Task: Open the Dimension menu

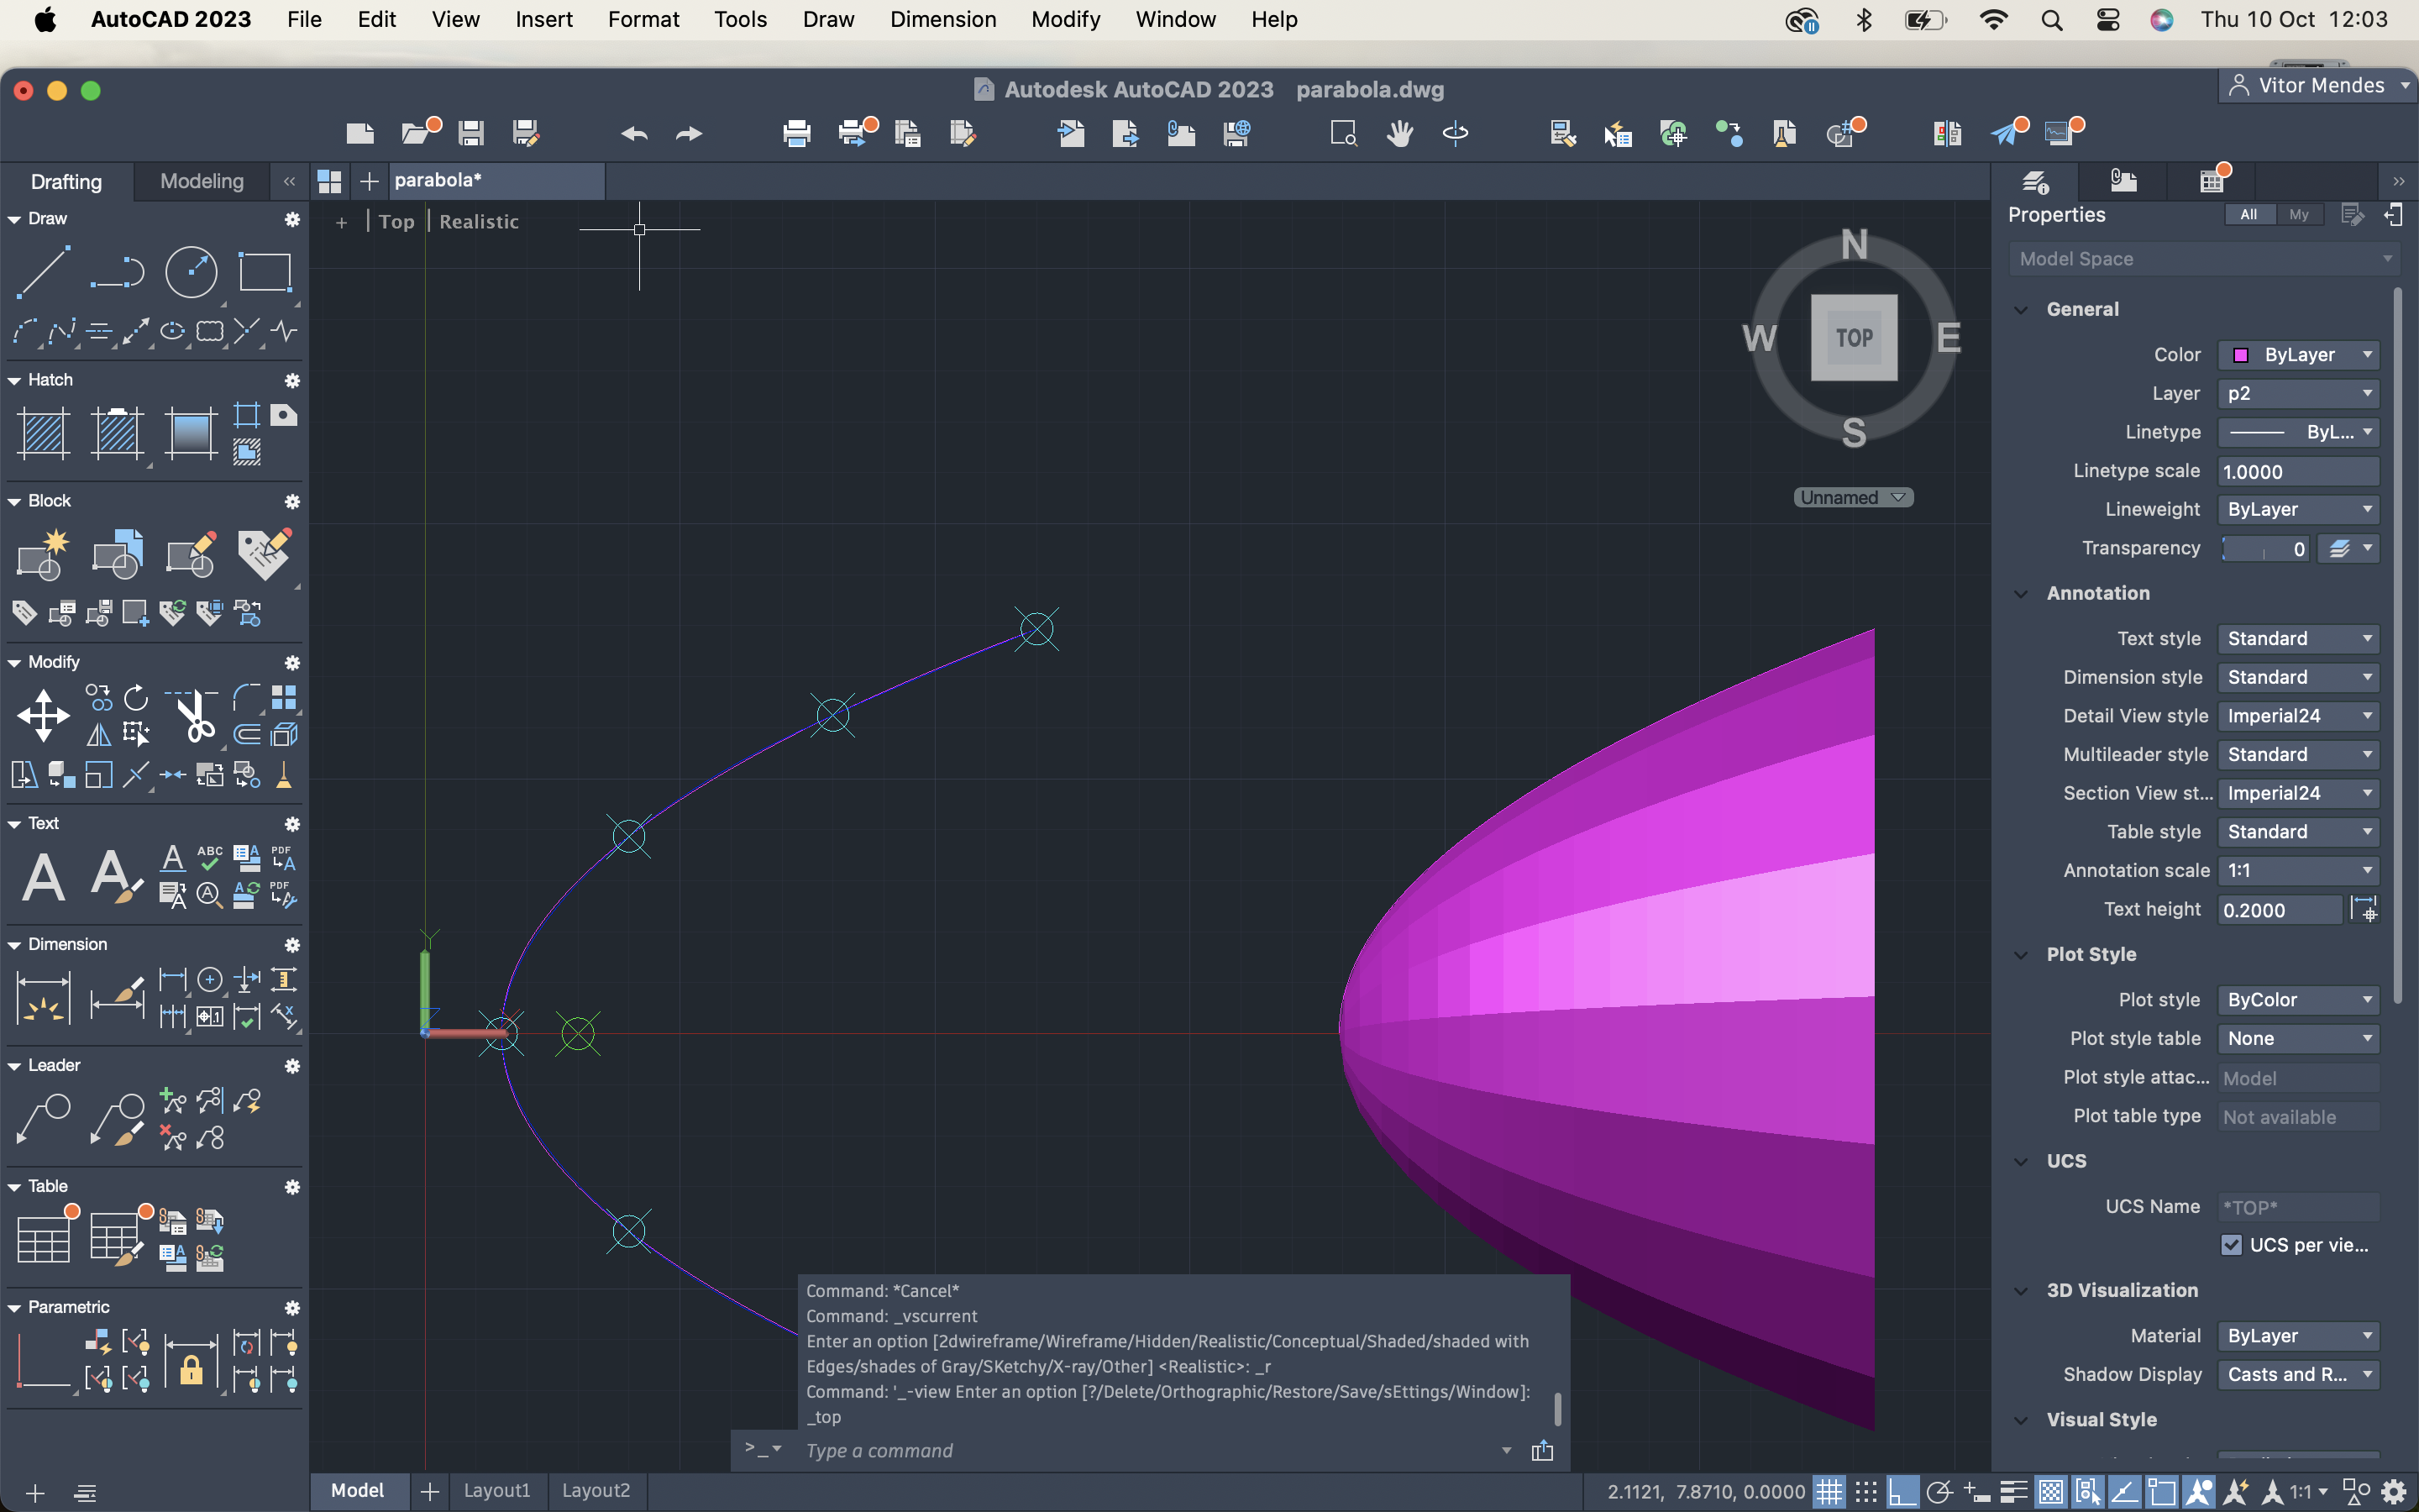Action: point(942,19)
